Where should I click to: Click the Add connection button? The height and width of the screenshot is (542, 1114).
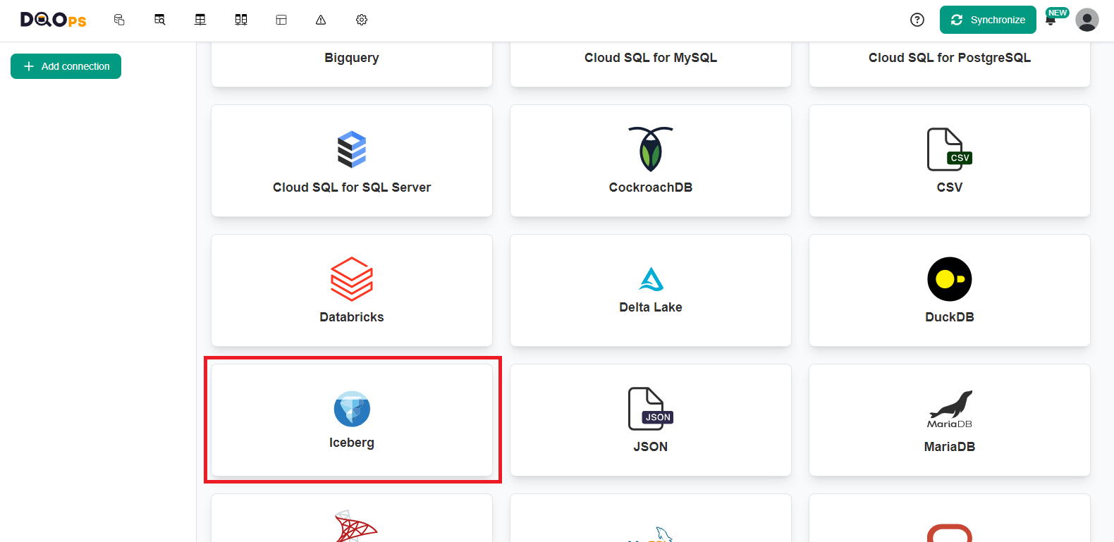point(66,66)
